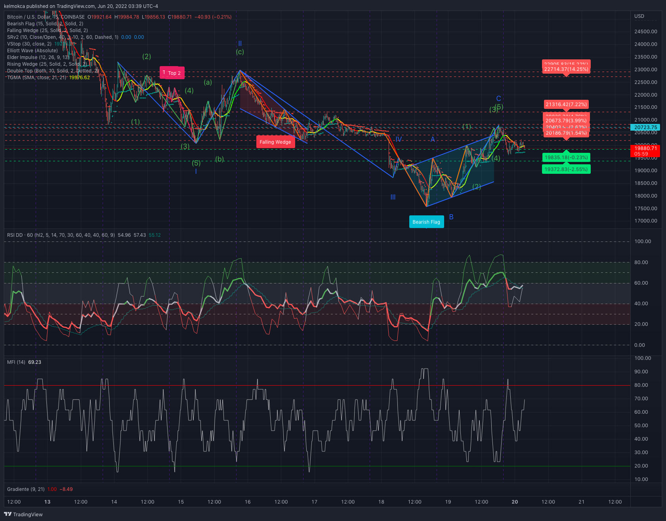This screenshot has width=666, height=521.
Task: Click the 24500.00 price axis tick
Action: [x=646, y=32]
